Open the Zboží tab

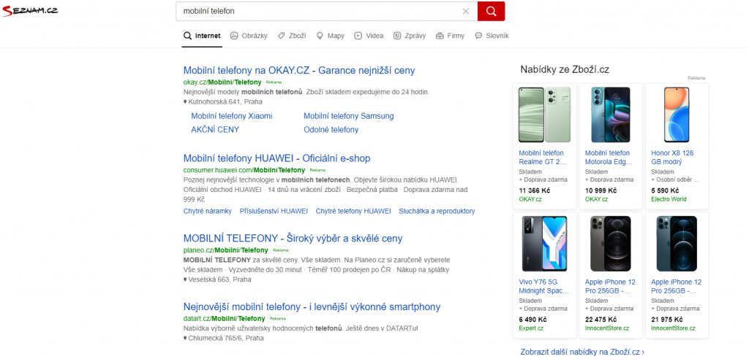point(292,36)
